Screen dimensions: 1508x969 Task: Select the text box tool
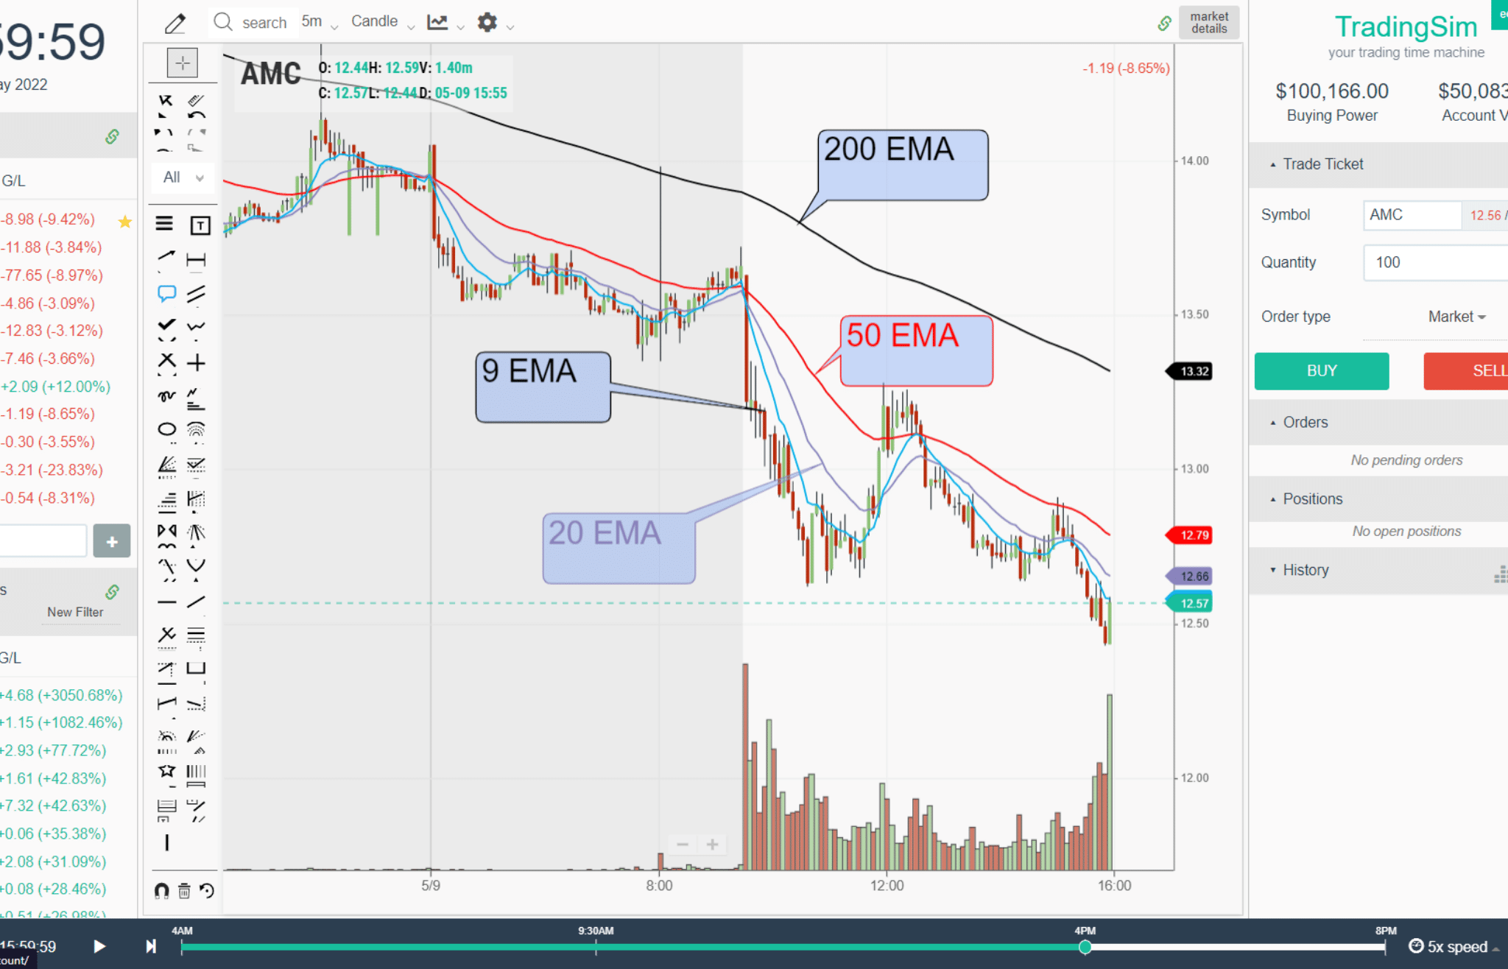200,225
